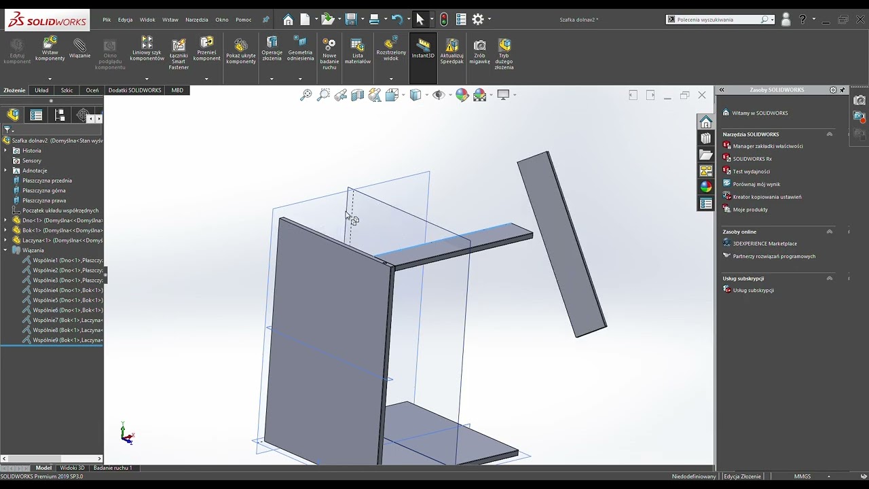Click the Rebuild traffic light icon

tap(443, 20)
